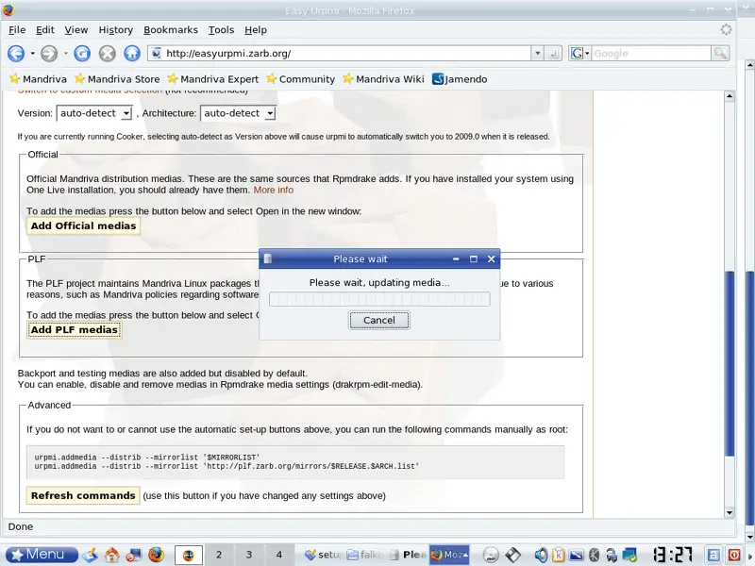Click the page vertical scrollbar thumb
755x566 pixels.
point(730,363)
